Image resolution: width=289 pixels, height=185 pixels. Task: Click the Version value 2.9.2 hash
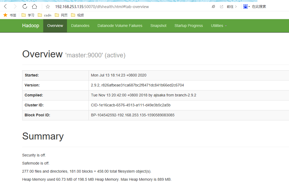pos(137,85)
